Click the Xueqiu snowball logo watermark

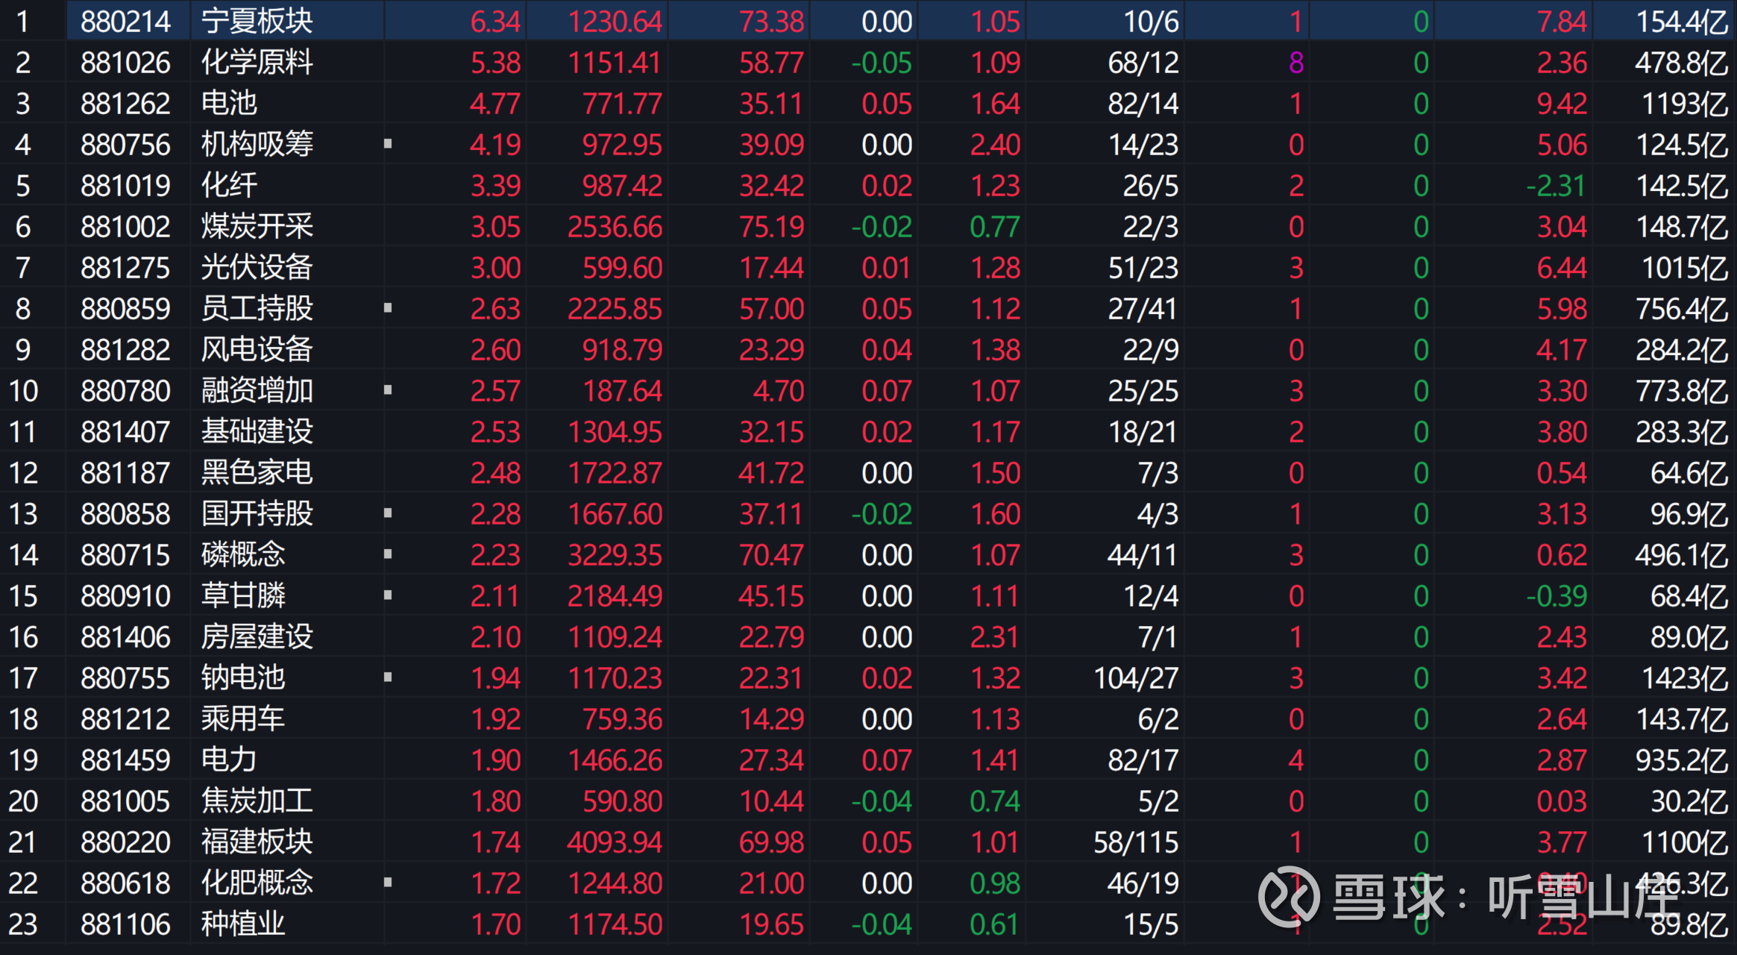pos(1288,897)
